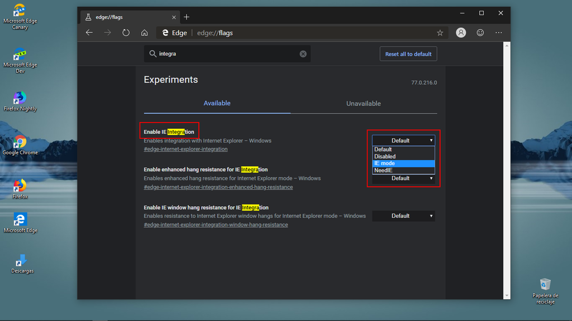Open the user profile avatar
This screenshot has width=572, height=321.
461,33
